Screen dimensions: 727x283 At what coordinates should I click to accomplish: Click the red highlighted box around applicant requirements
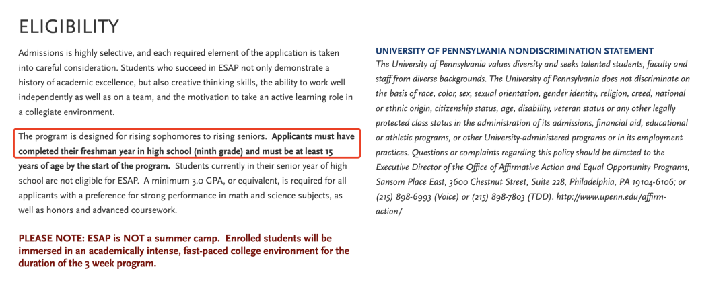pyautogui.click(x=187, y=144)
